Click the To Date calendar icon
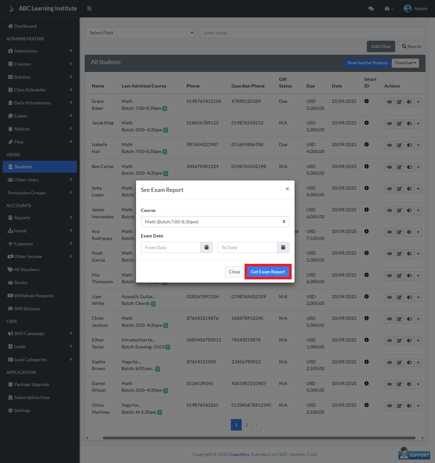The height and width of the screenshot is (463, 435). point(283,247)
